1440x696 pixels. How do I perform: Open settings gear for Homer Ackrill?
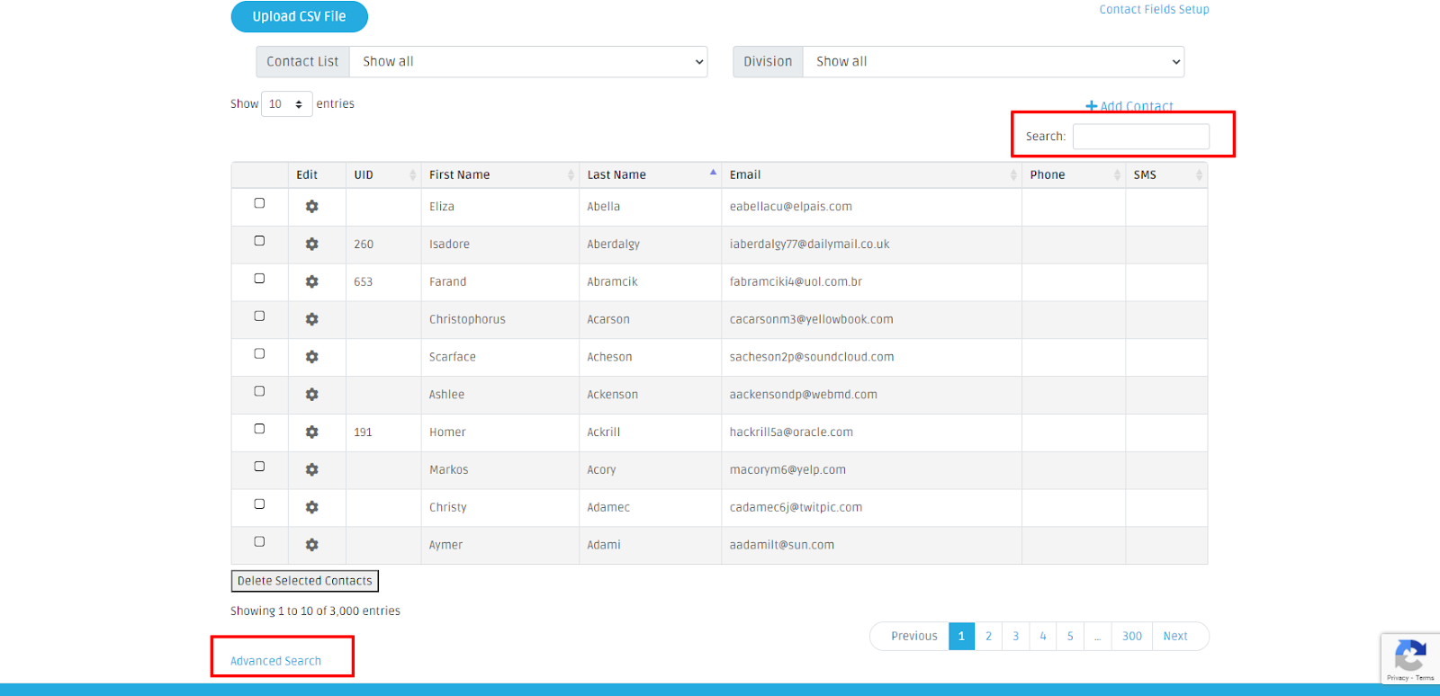(311, 433)
